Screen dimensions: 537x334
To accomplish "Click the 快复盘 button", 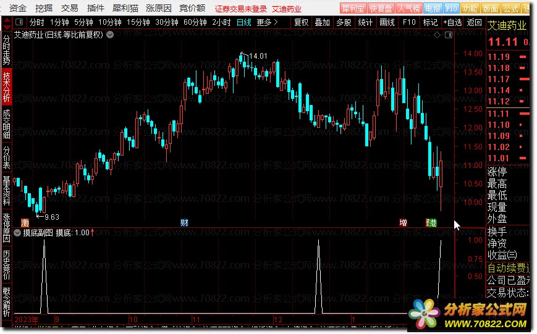I will click(x=381, y=9).
